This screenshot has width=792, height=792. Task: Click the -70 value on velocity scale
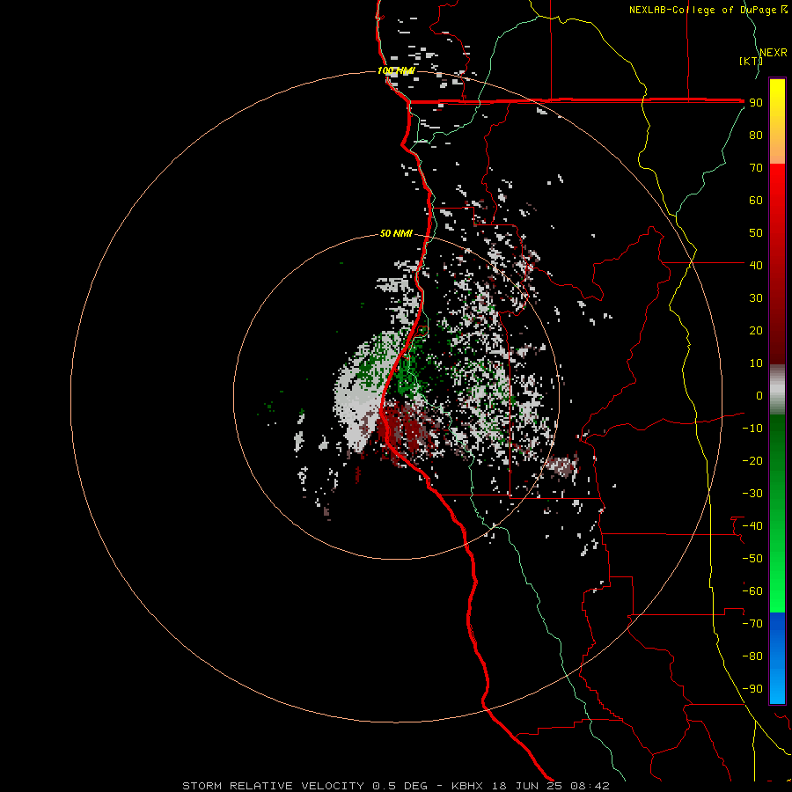tap(752, 624)
